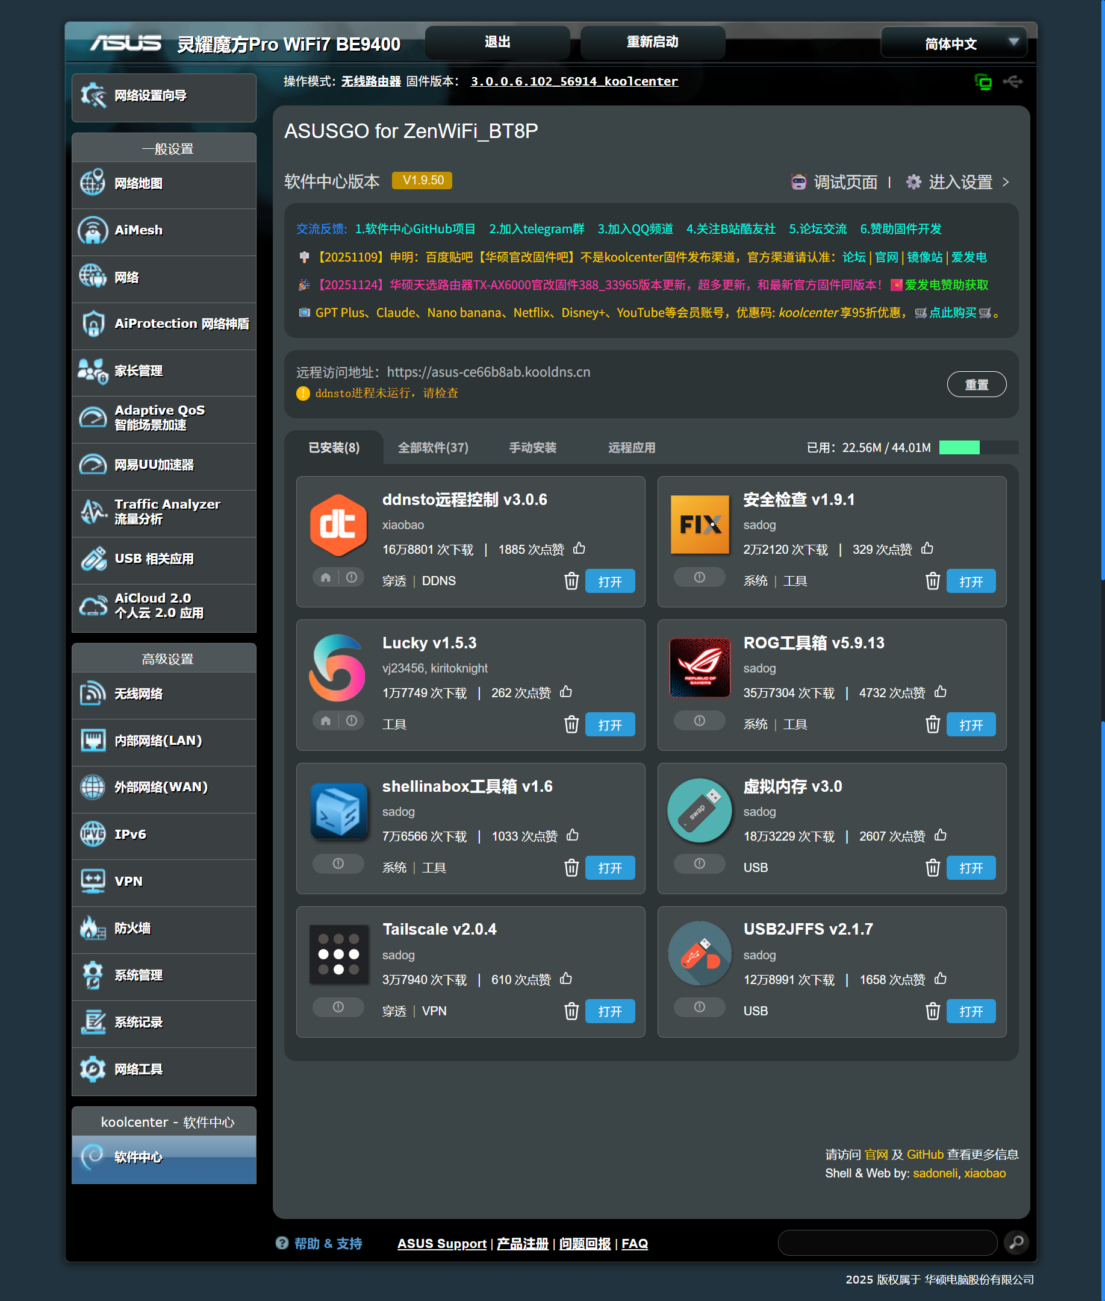This screenshot has height=1301, width=1105.
Task: Click the search input field in footer
Action: 886,1242
